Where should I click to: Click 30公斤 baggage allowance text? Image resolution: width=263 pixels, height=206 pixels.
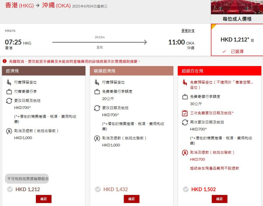pyautogui.click(x=196, y=104)
